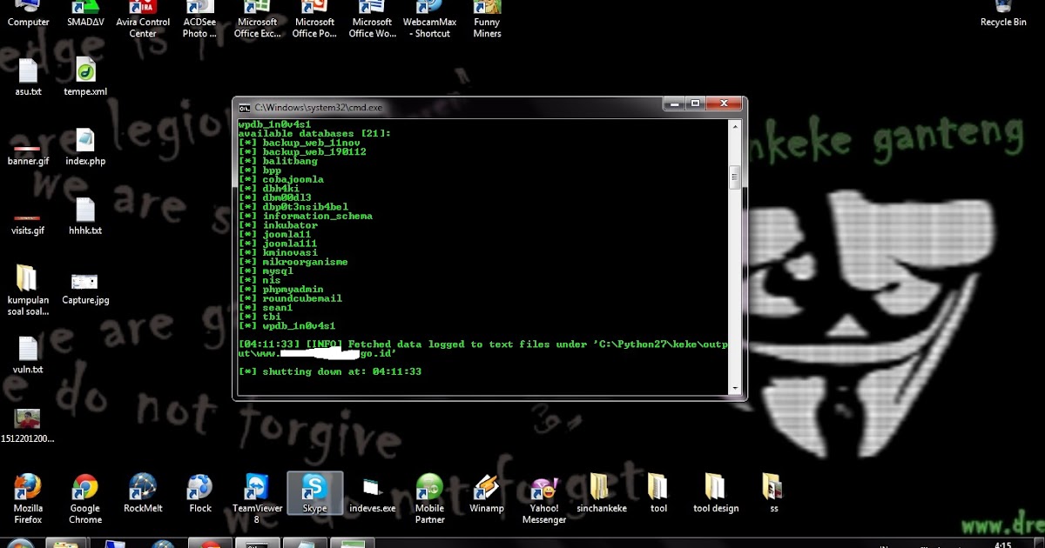The image size is (1045, 548).
Task: Launch Winamp media player
Action: (x=487, y=487)
